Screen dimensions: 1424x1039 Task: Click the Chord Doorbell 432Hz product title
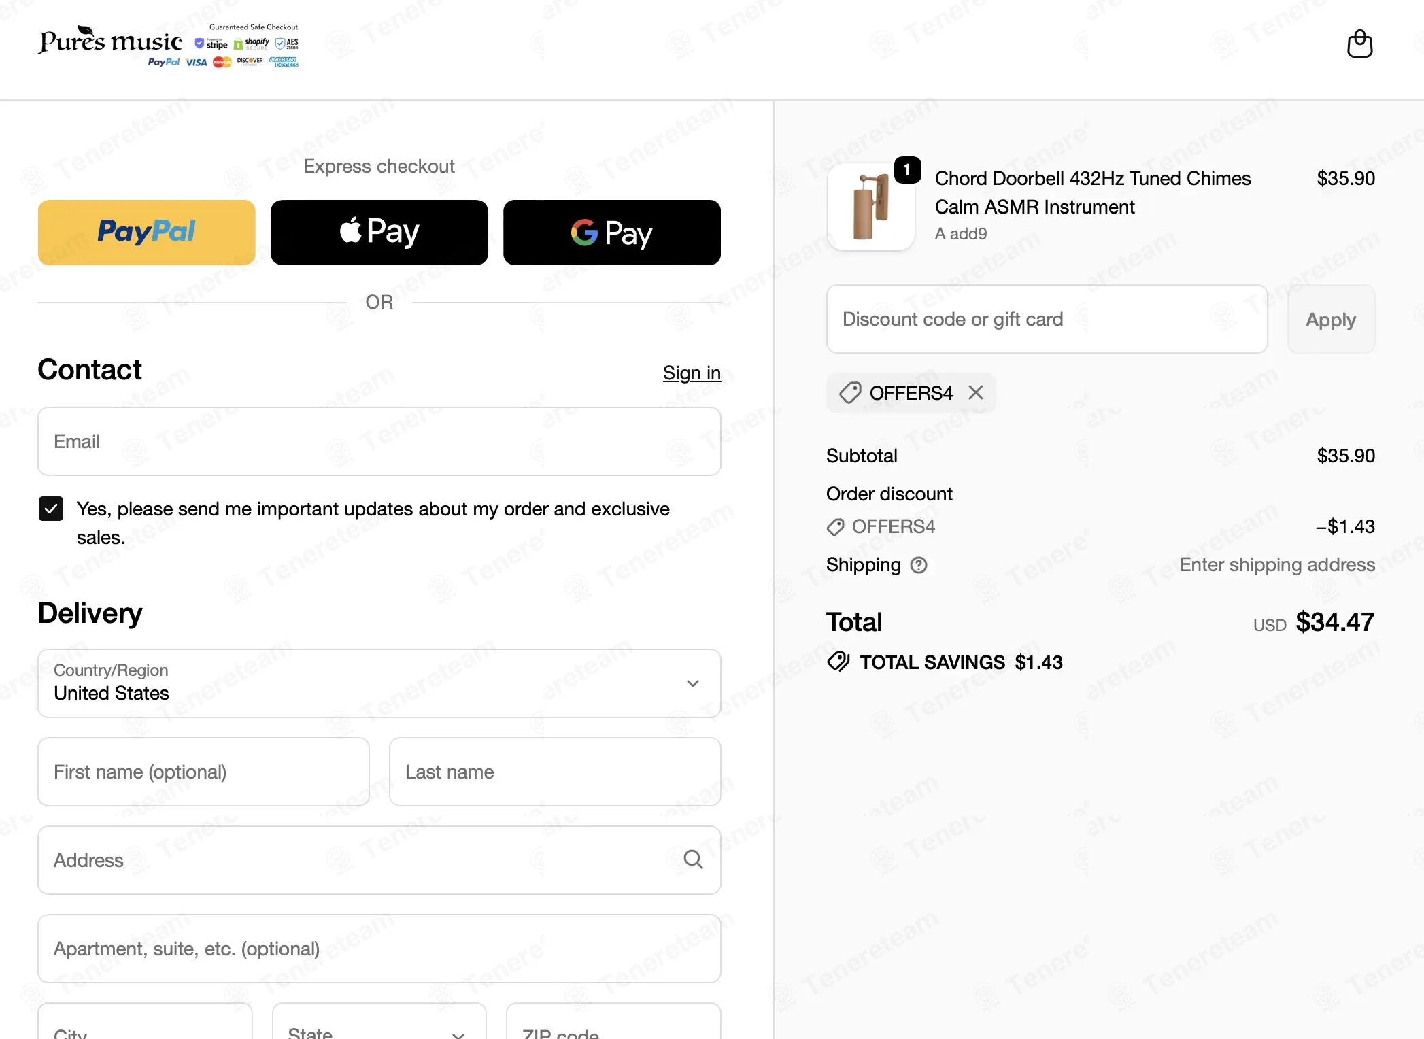(1093, 192)
